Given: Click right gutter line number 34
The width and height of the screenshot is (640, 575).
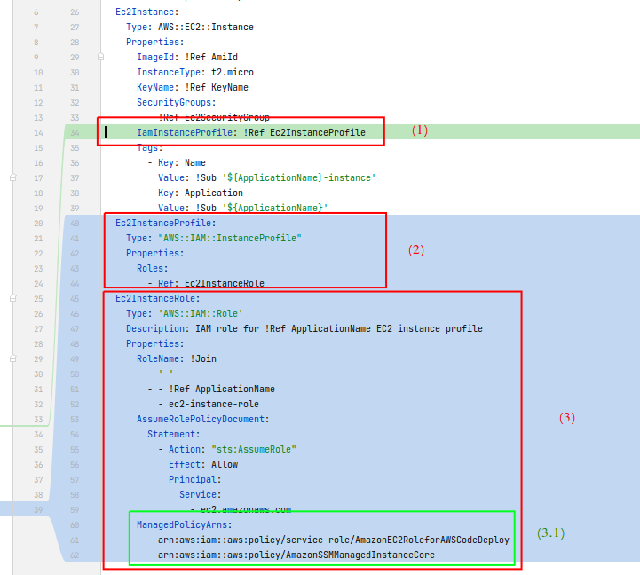Looking at the screenshot, I should click(x=75, y=132).
